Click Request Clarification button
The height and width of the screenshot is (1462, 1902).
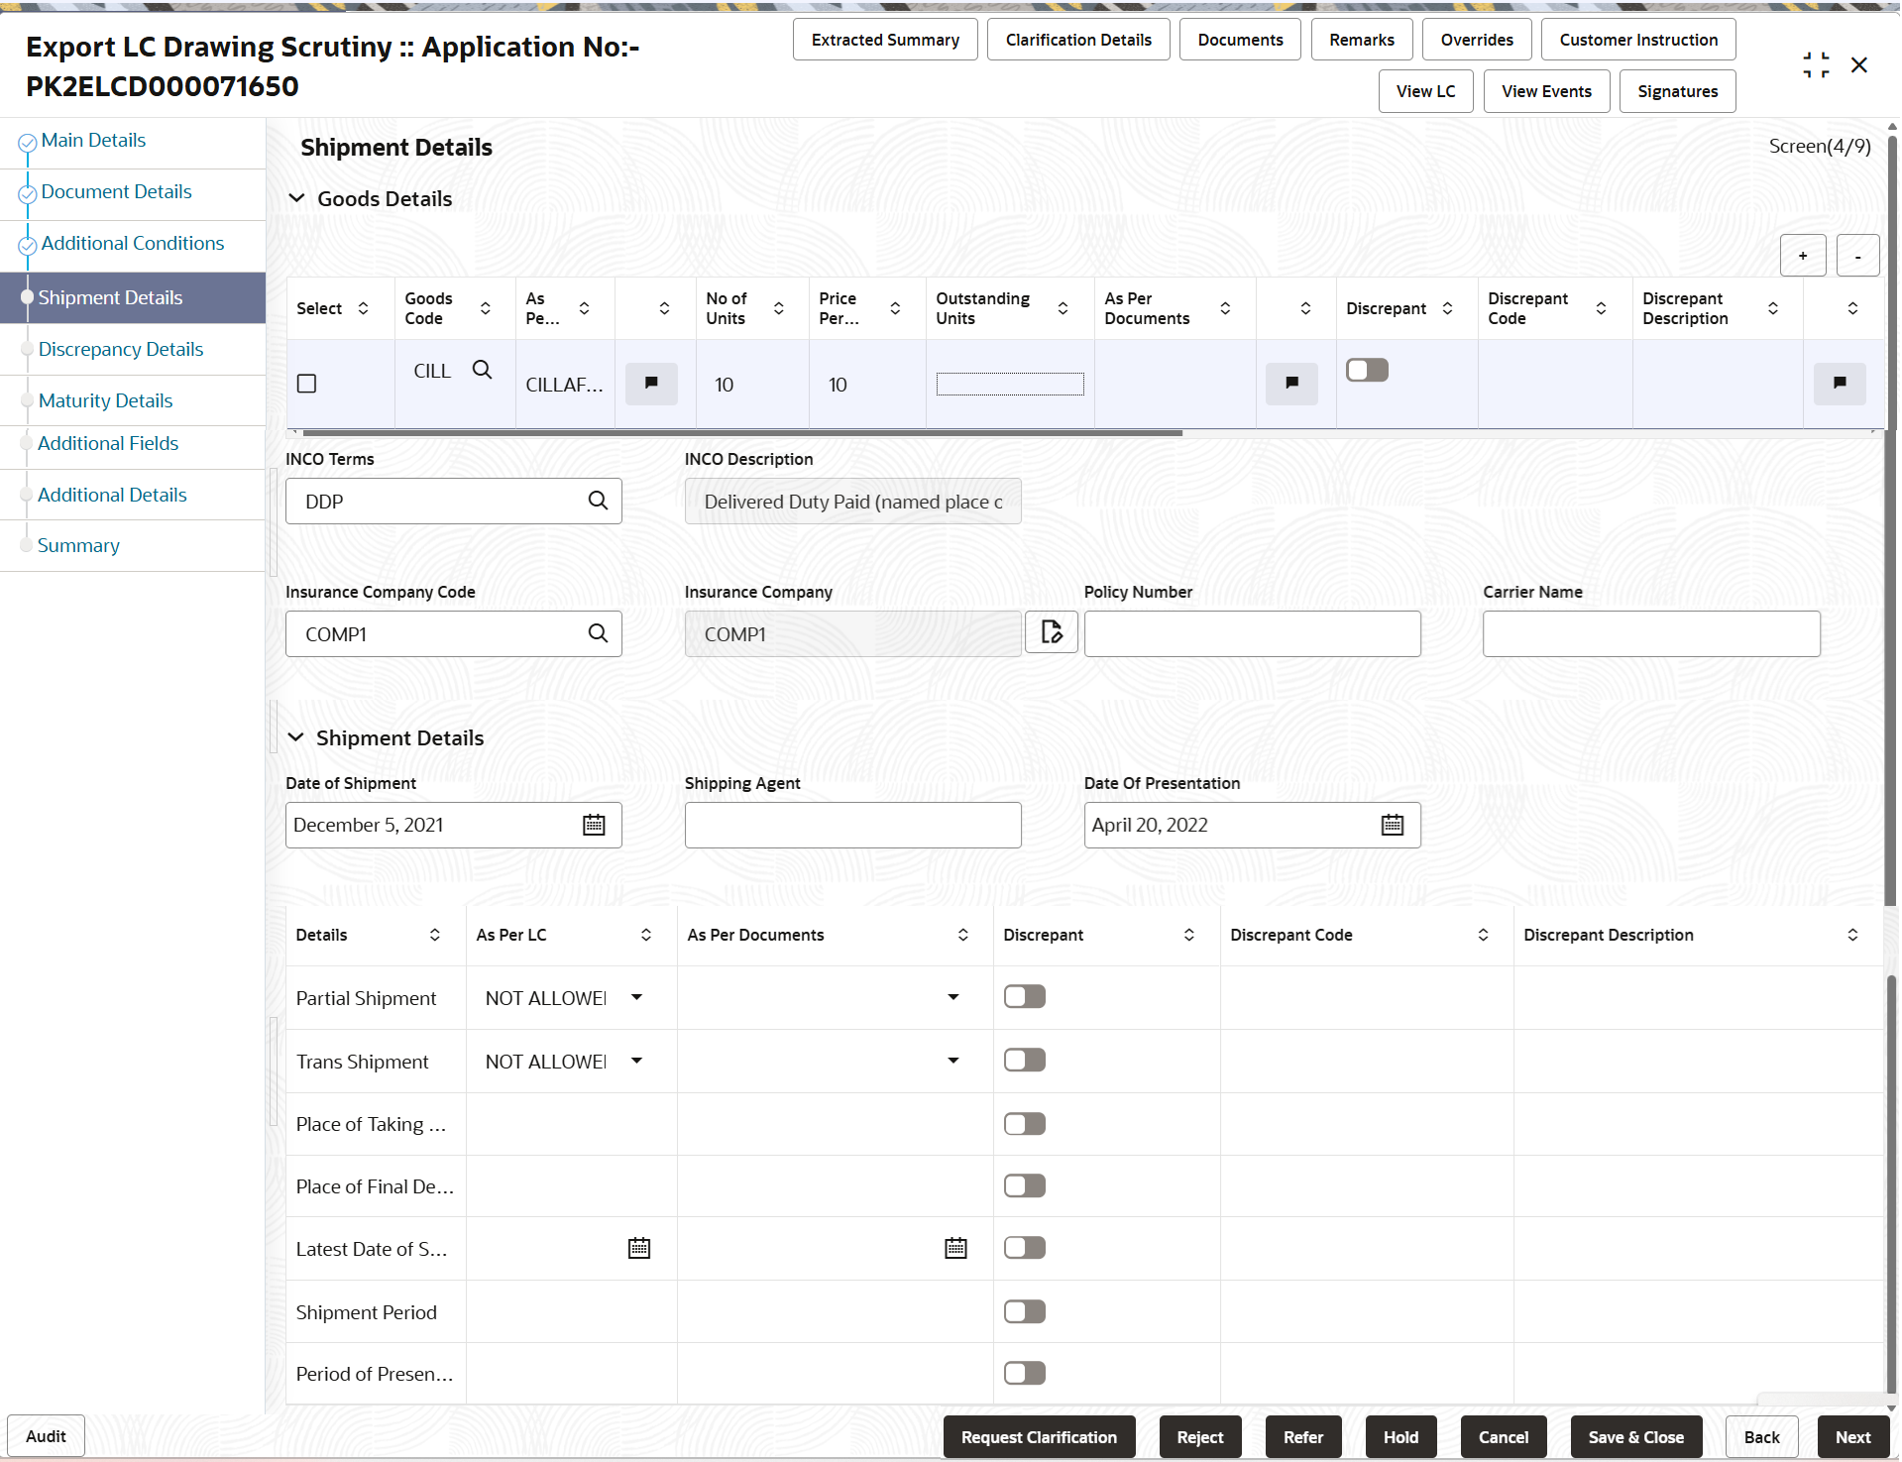click(1039, 1437)
